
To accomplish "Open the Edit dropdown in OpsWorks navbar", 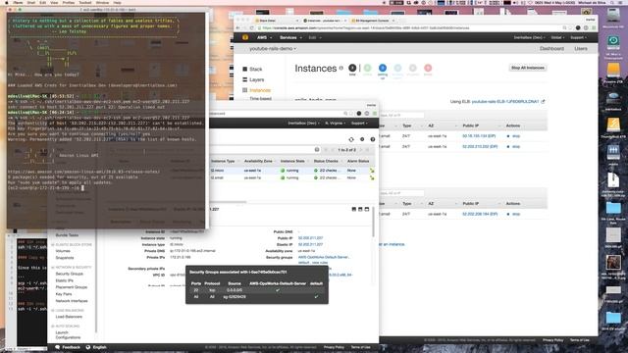I will point(315,37).
